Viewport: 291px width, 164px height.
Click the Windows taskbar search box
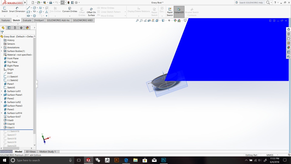tap(41, 160)
